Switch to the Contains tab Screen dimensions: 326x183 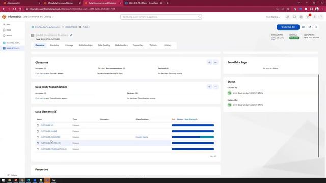[x=55, y=45]
